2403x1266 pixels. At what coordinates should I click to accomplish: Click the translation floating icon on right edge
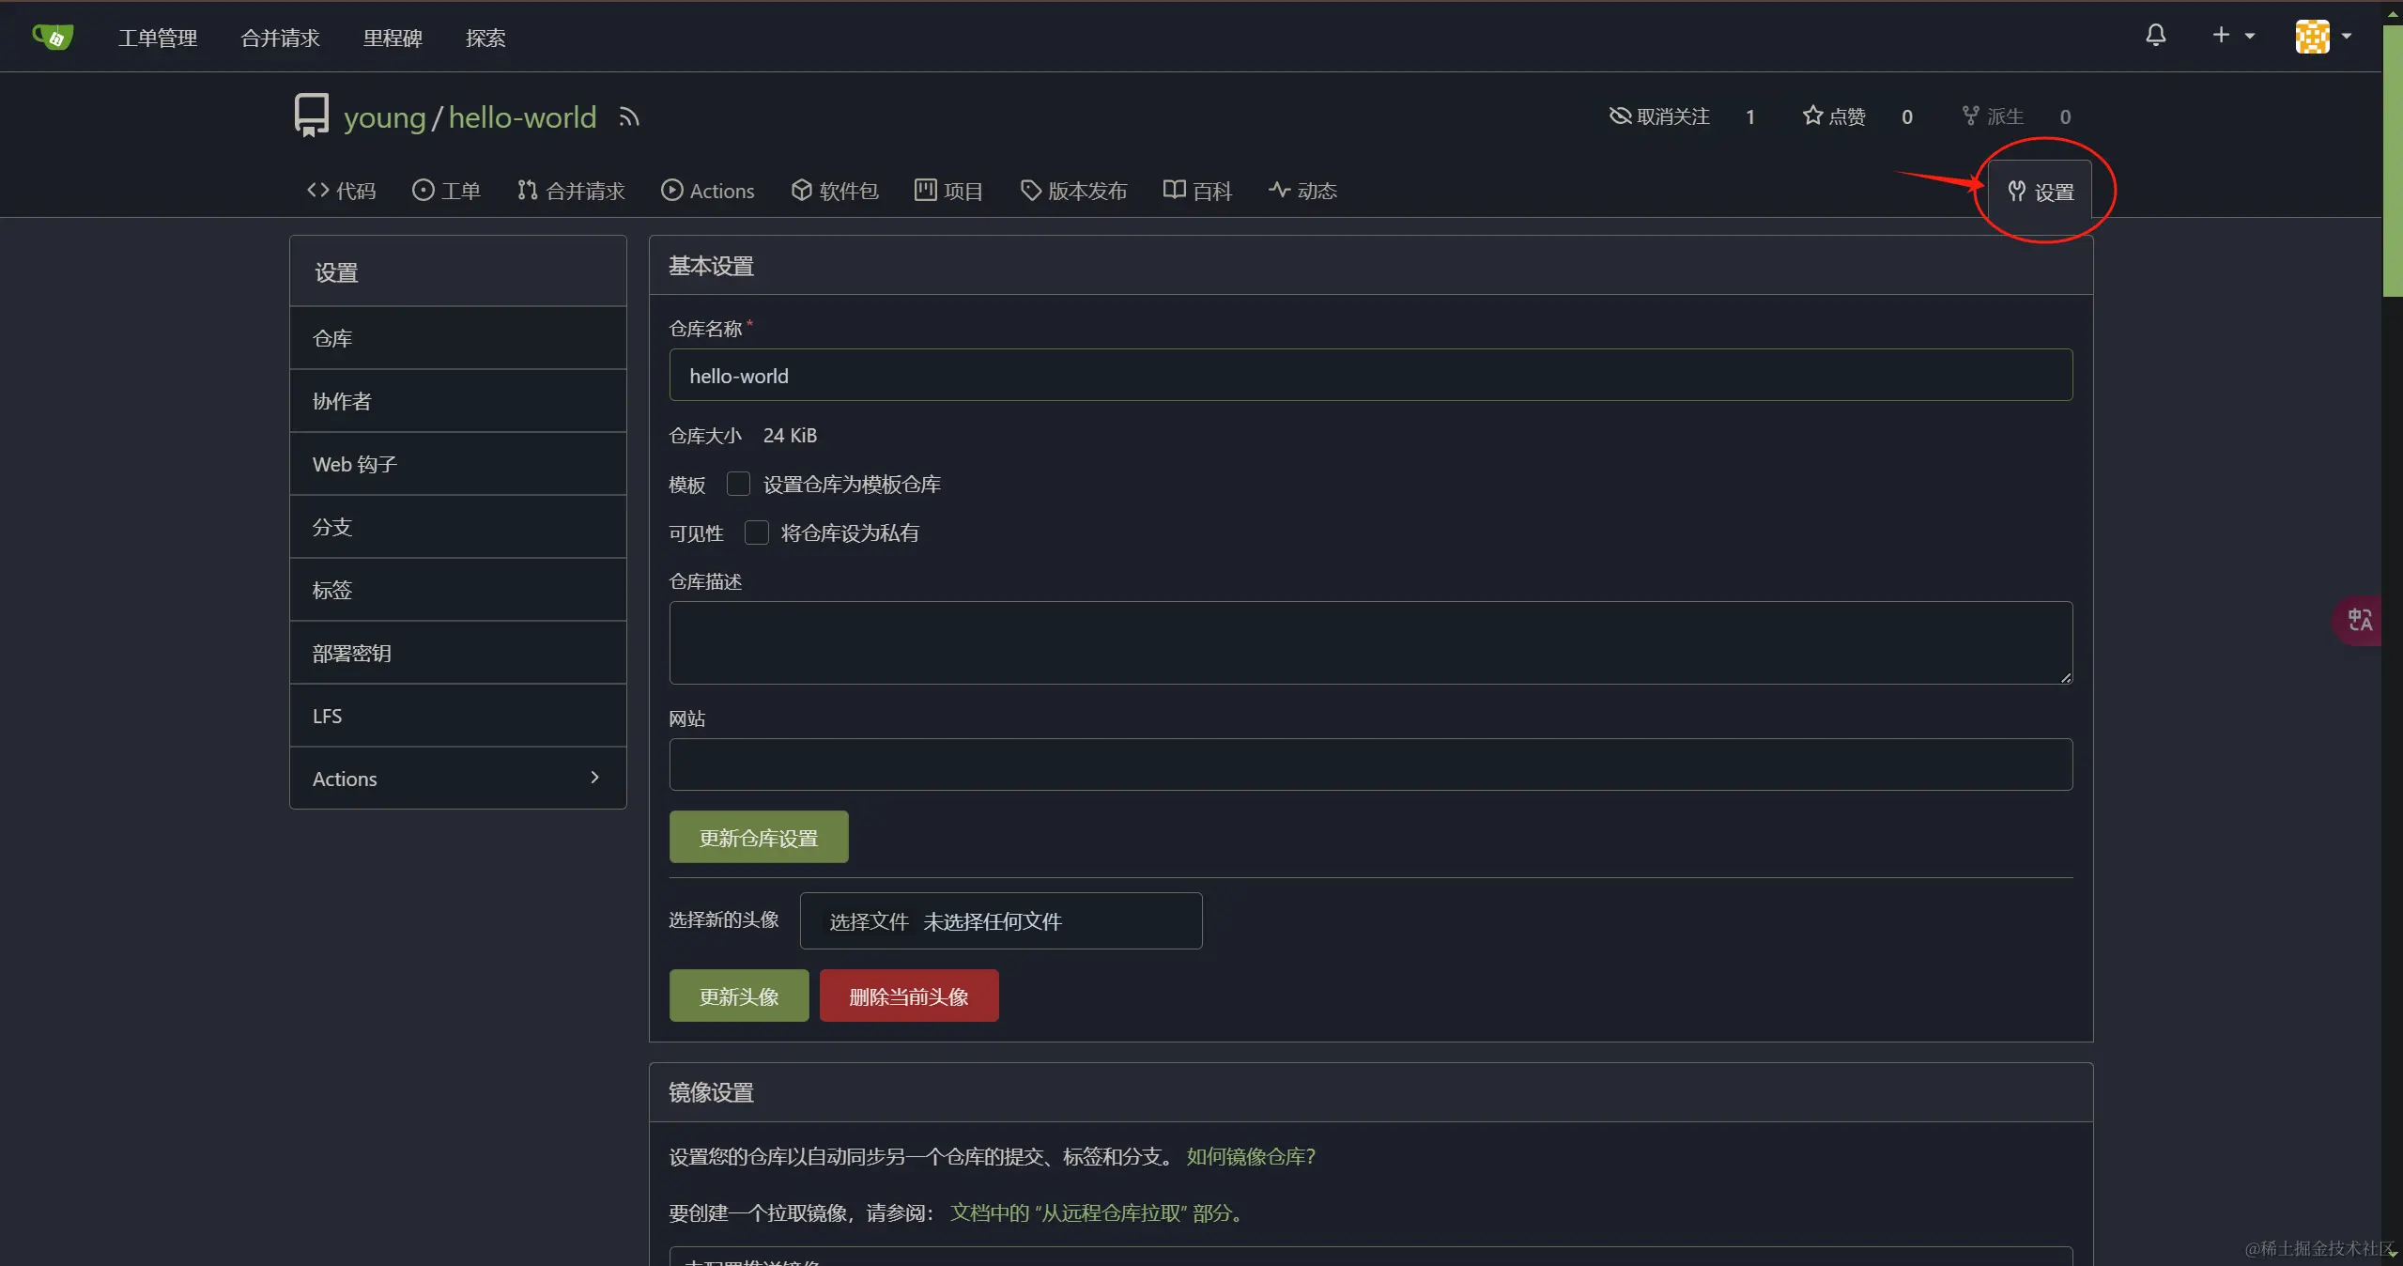click(2359, 620)
